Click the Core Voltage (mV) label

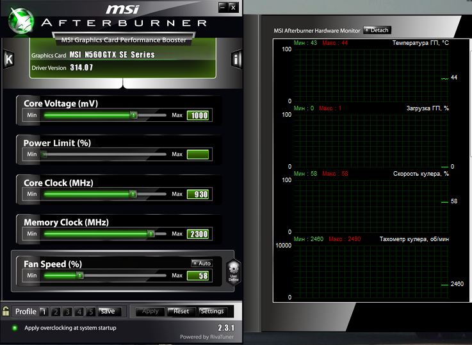point(61,104)
